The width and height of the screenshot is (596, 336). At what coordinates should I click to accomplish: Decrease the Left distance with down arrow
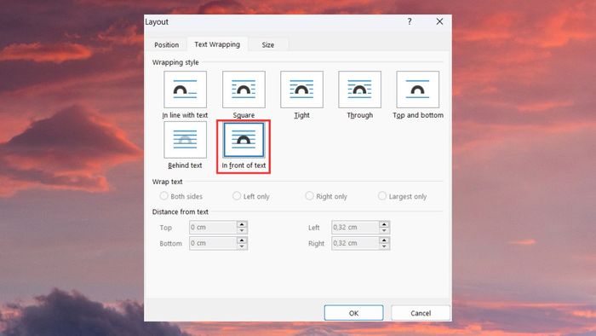tap(384, 230)
